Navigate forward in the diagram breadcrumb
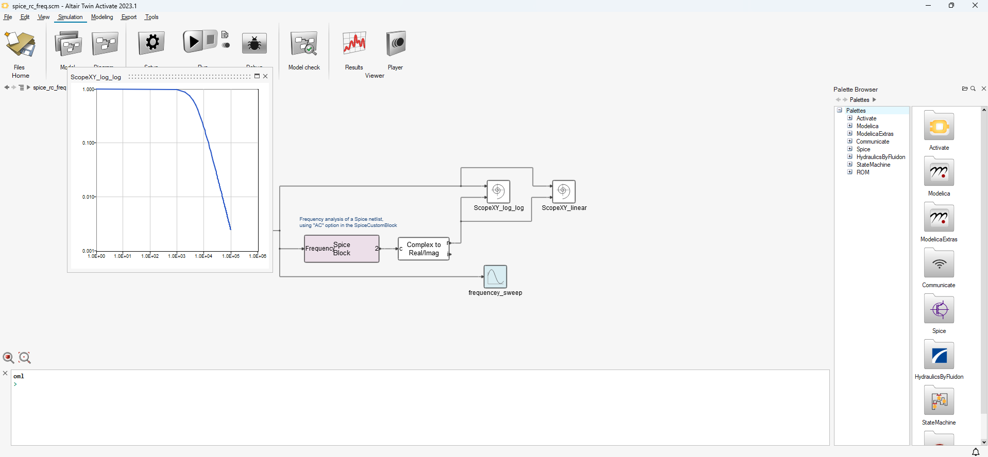 [x=14, y=87]
